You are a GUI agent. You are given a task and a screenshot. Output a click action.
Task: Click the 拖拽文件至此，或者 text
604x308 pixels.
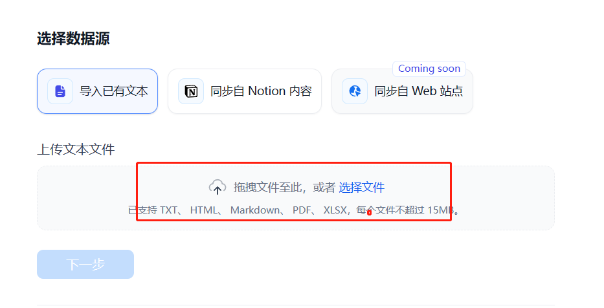click(x=284, y=188)
